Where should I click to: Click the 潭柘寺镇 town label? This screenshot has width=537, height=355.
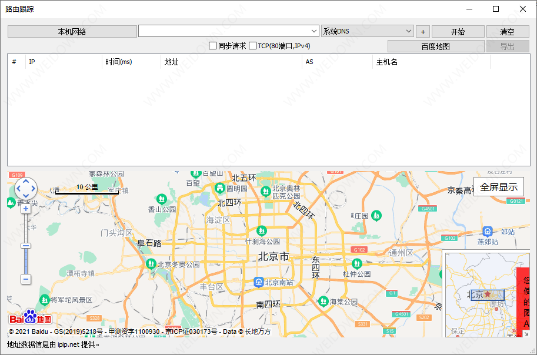pos(81,273)
